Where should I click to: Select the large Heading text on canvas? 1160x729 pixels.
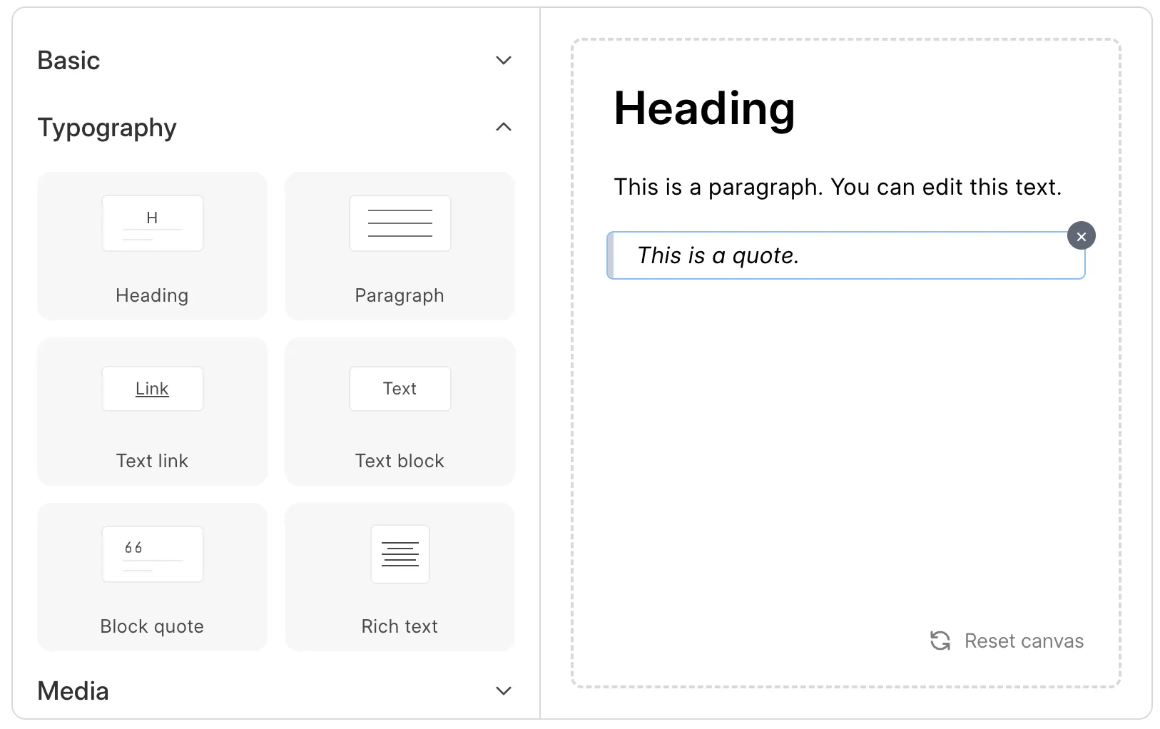[704, 109]
